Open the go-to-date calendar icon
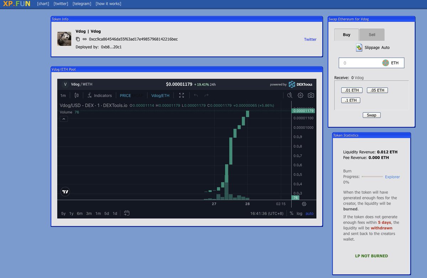 pos(127,213)
